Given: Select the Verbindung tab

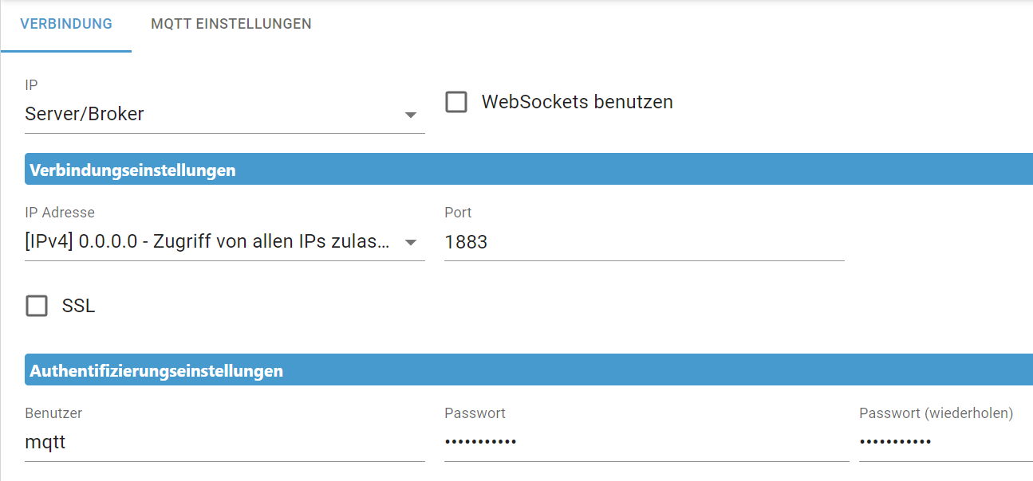Looking at the screenshot, I should point(66,24).
